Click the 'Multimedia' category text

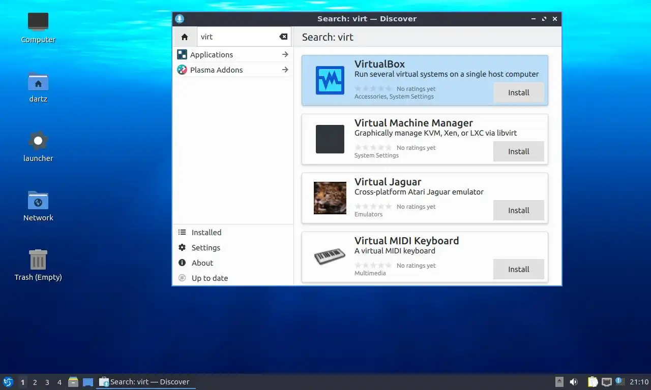coord(370,273)
